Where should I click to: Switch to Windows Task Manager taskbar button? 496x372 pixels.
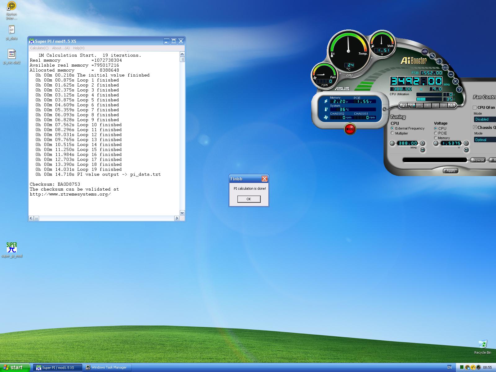pyautogui.click(x=108, y=367)
